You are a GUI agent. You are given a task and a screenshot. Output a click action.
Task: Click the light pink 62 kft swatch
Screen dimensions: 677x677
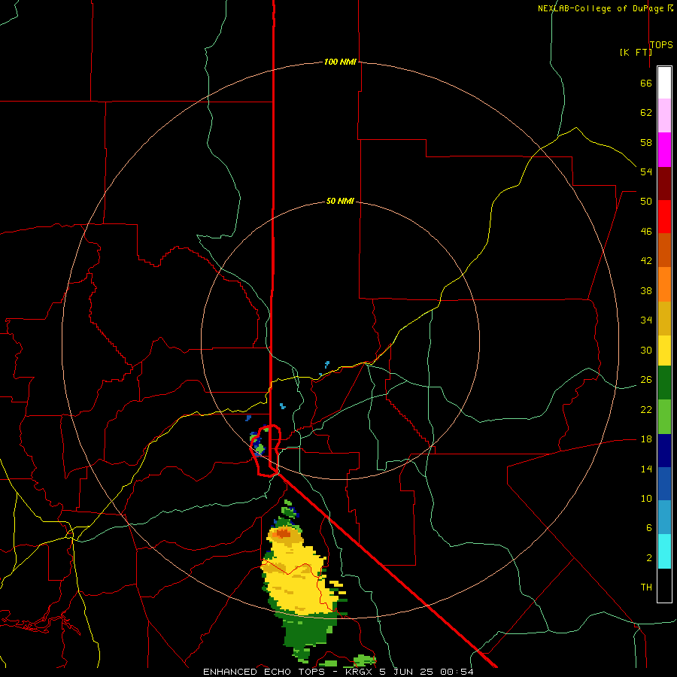point(664,116)
